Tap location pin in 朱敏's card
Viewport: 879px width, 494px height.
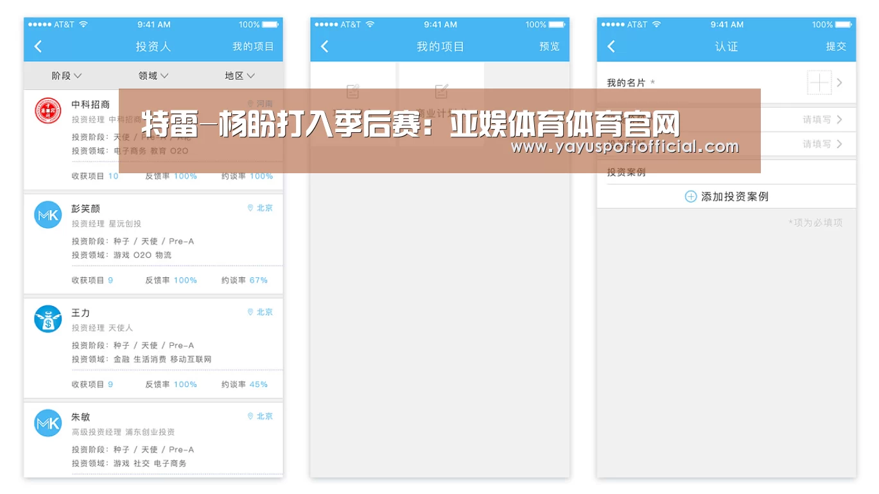coord(250,416)
